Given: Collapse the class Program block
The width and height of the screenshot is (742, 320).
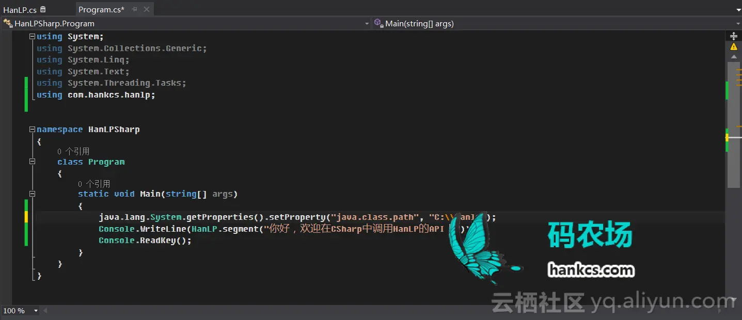Looking at the screenshot, I should click(32, 162).
